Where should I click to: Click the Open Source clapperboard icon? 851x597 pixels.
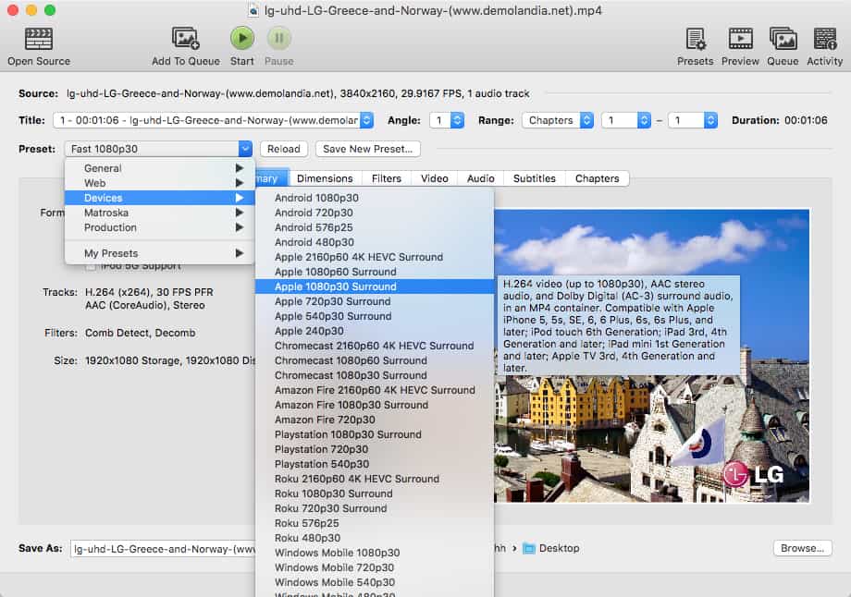click(39, 39)
